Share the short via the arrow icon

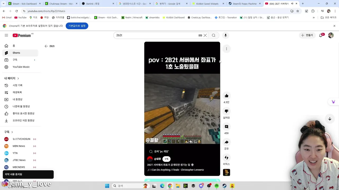point(226,142)
